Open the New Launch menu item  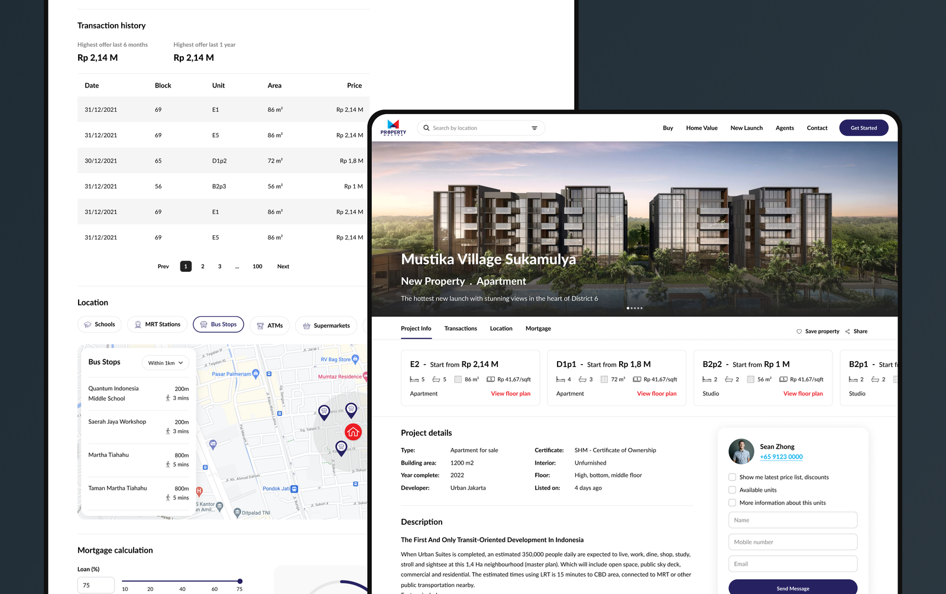point(746,128)
